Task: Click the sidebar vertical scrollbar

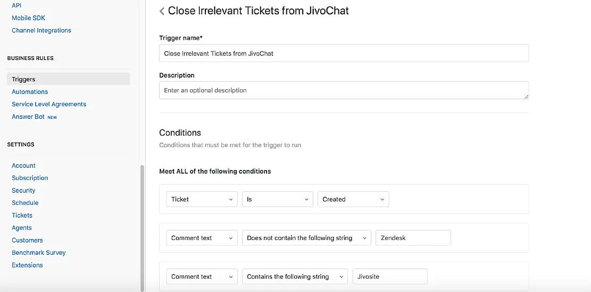Action: [x=142, y=228]
